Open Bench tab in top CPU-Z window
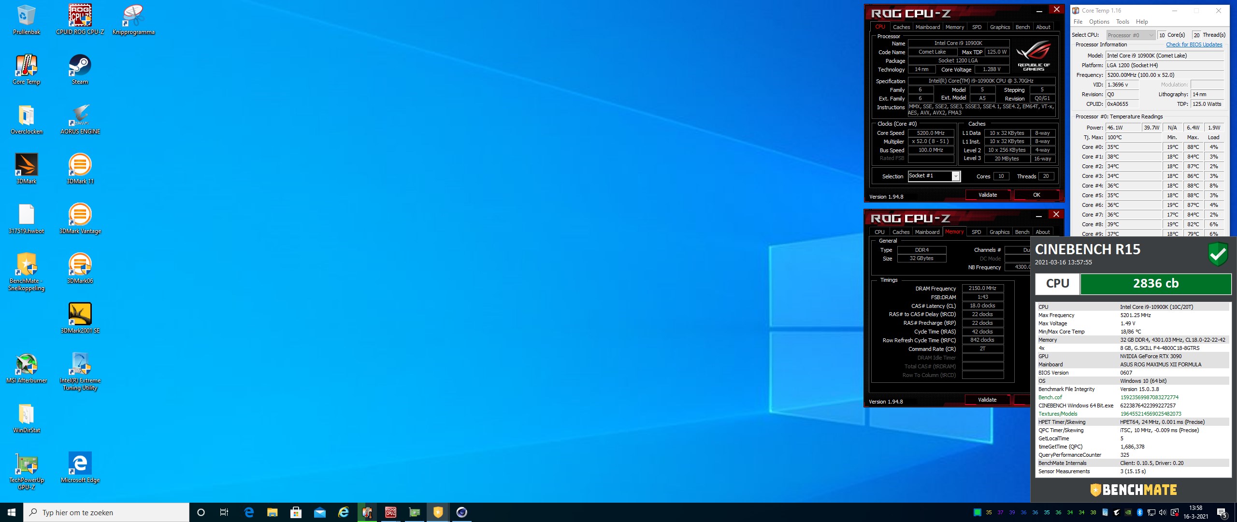Viewport: 1237px width, 522px height. click(1022, 27)
